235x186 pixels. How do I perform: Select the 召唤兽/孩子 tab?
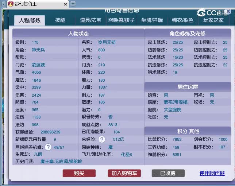coord(121,20)
